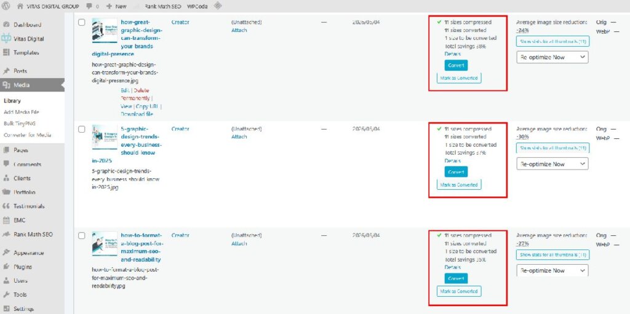Open Re-optimize Now dropdown for how-great-graphic-design
The height and width of the screenshot is (314, 630).
pyautogui.click(x=552, y=57)
